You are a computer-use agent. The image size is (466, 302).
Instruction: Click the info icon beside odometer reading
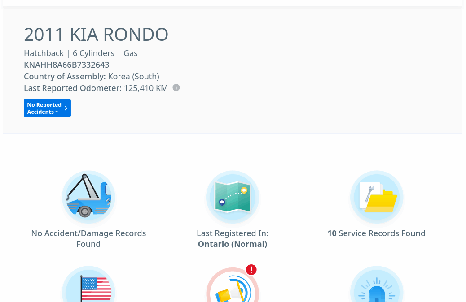(x=176, y=87)
